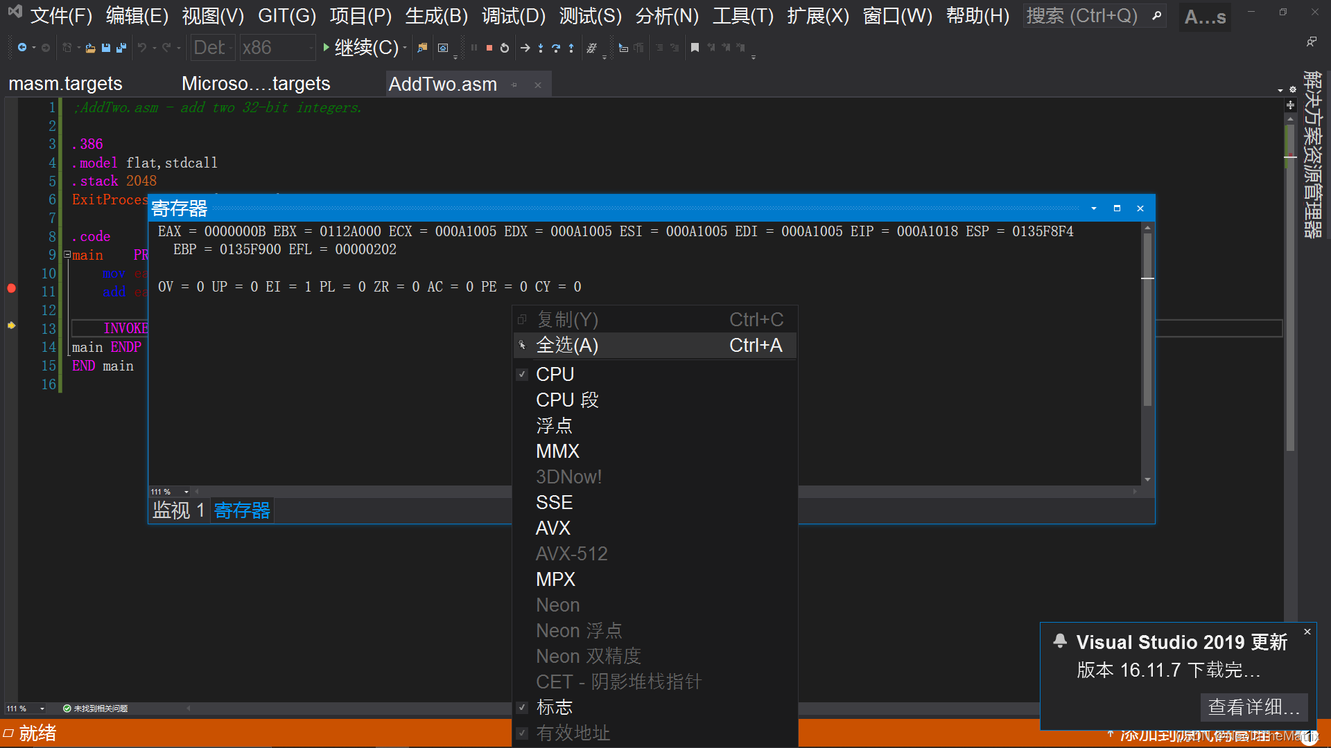Image resolution: width=1331 pixels, height=748 pixels.
Task: Close the AddTwo.asm tab
Action: click(538, 84)
